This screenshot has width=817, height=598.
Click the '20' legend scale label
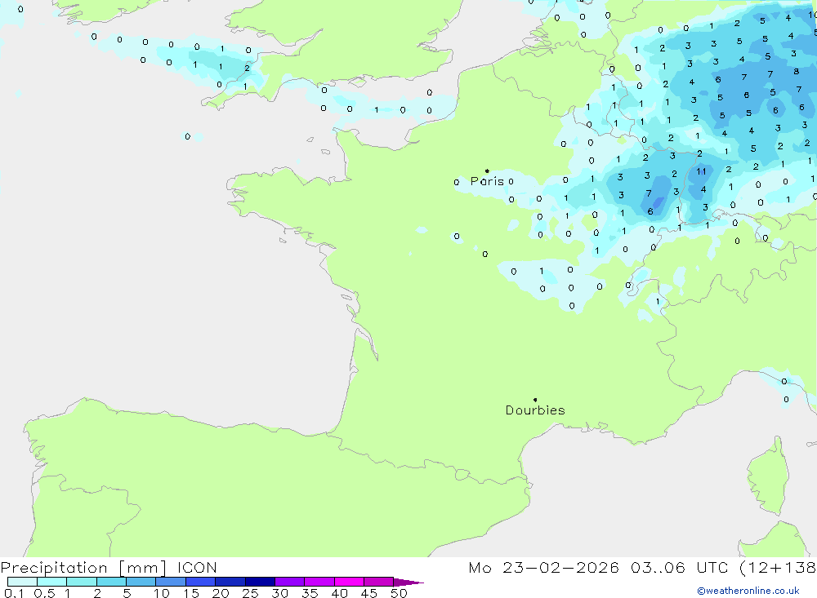tap(221, 593)
